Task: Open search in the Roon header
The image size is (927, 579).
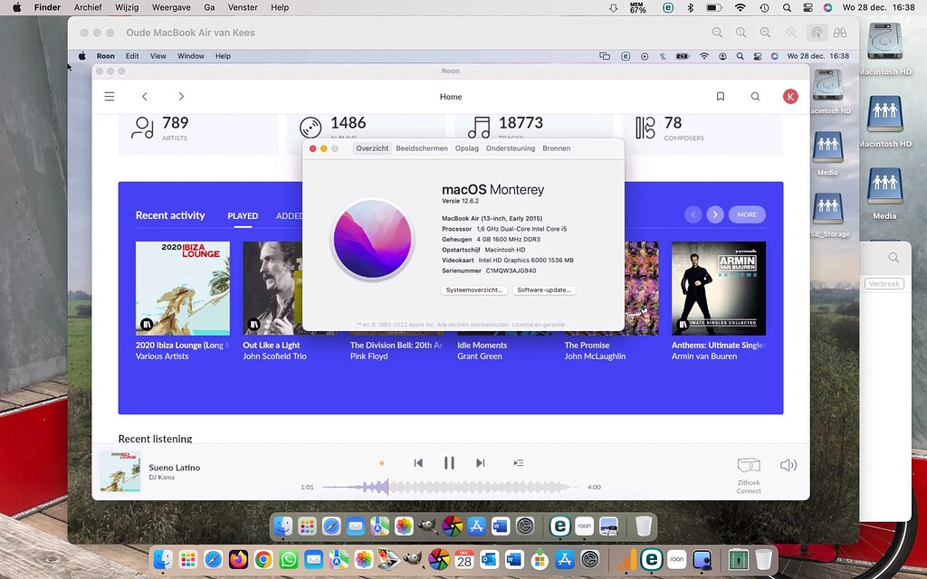Action: click(x=756, y=96)
